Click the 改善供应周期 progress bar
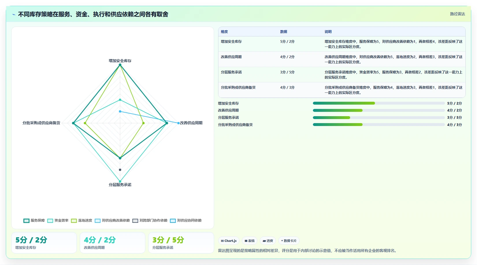Viewport: 477px width, 265px height. (379, 110)
